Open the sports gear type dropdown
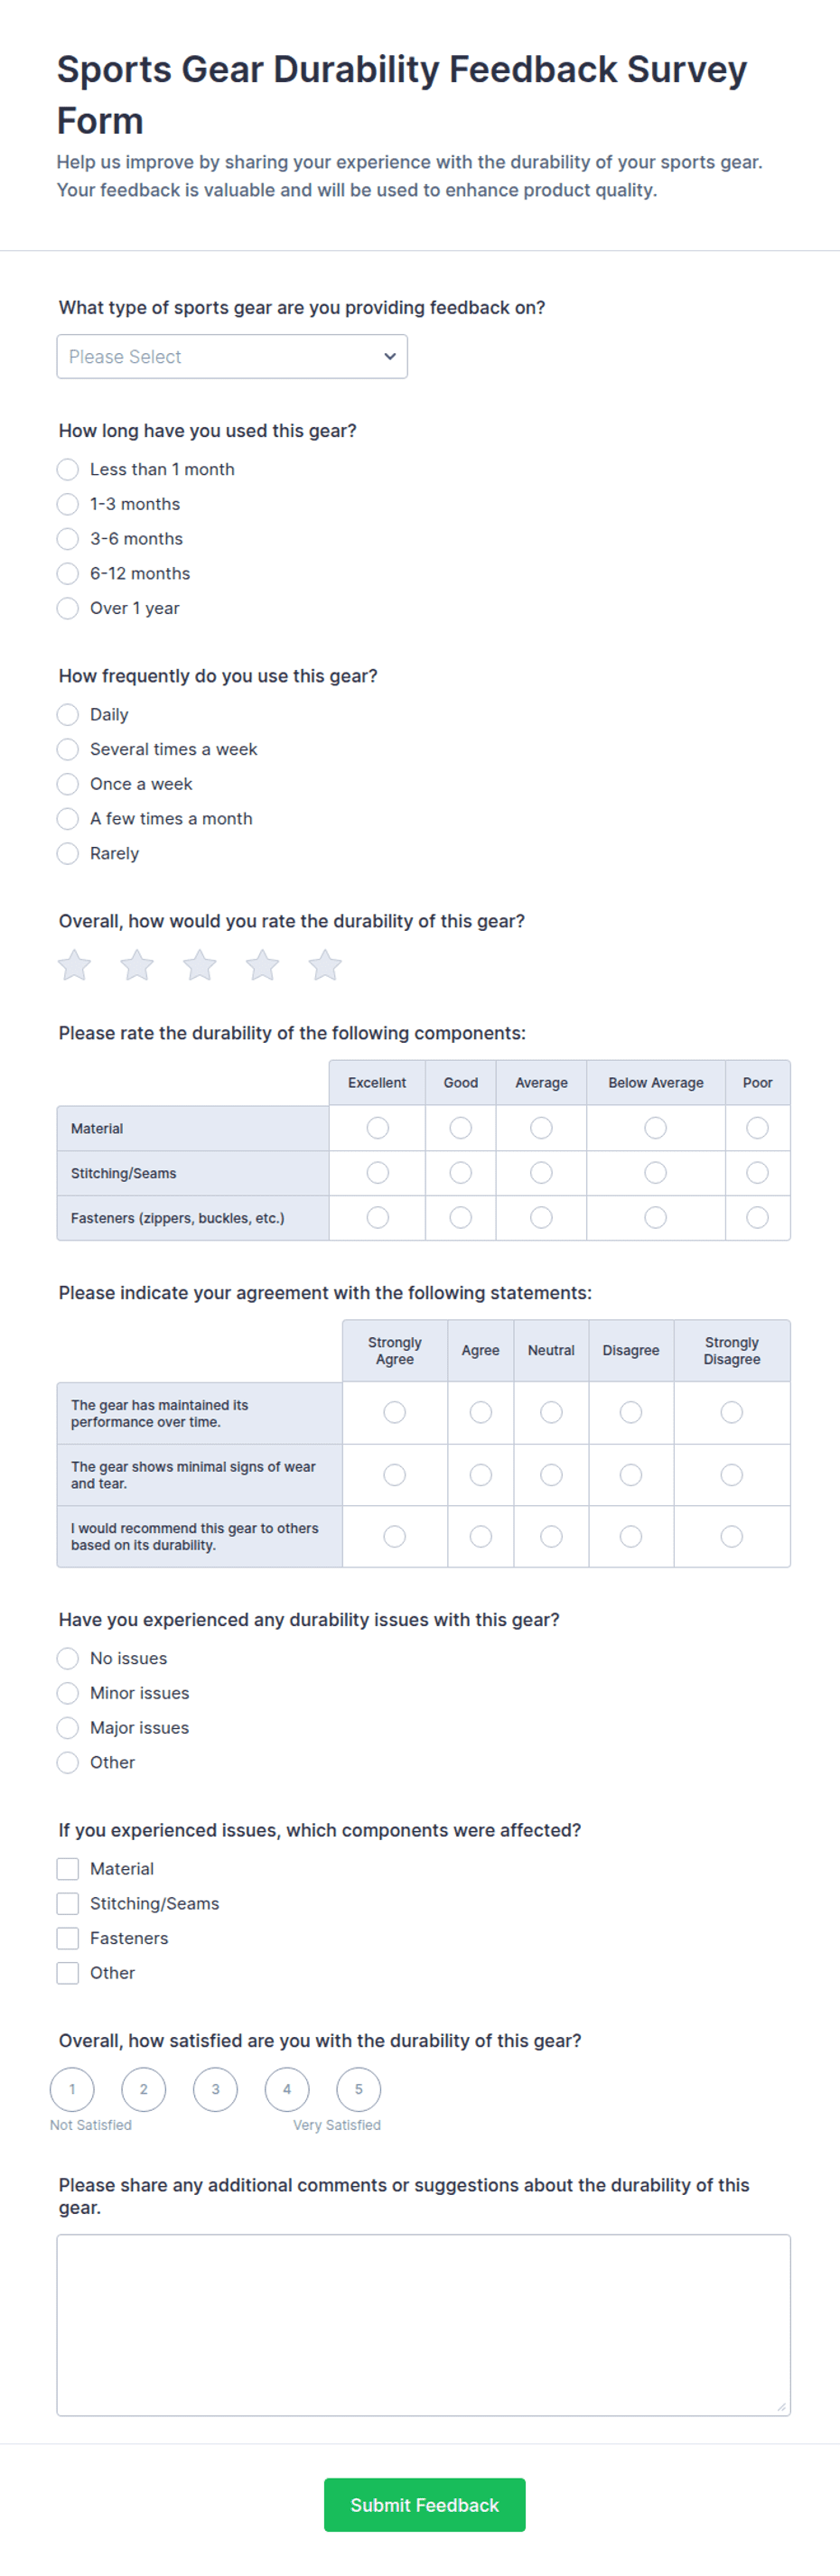The image size is (840, 2576). [x=232, y=357]
